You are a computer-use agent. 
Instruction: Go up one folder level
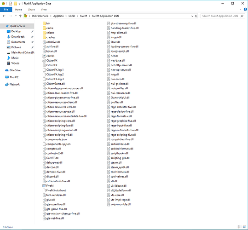(x=20, y=16)
